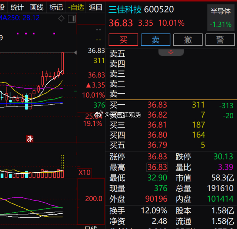
Task: Expand the order book chevron handle
Action: (171, 52)
